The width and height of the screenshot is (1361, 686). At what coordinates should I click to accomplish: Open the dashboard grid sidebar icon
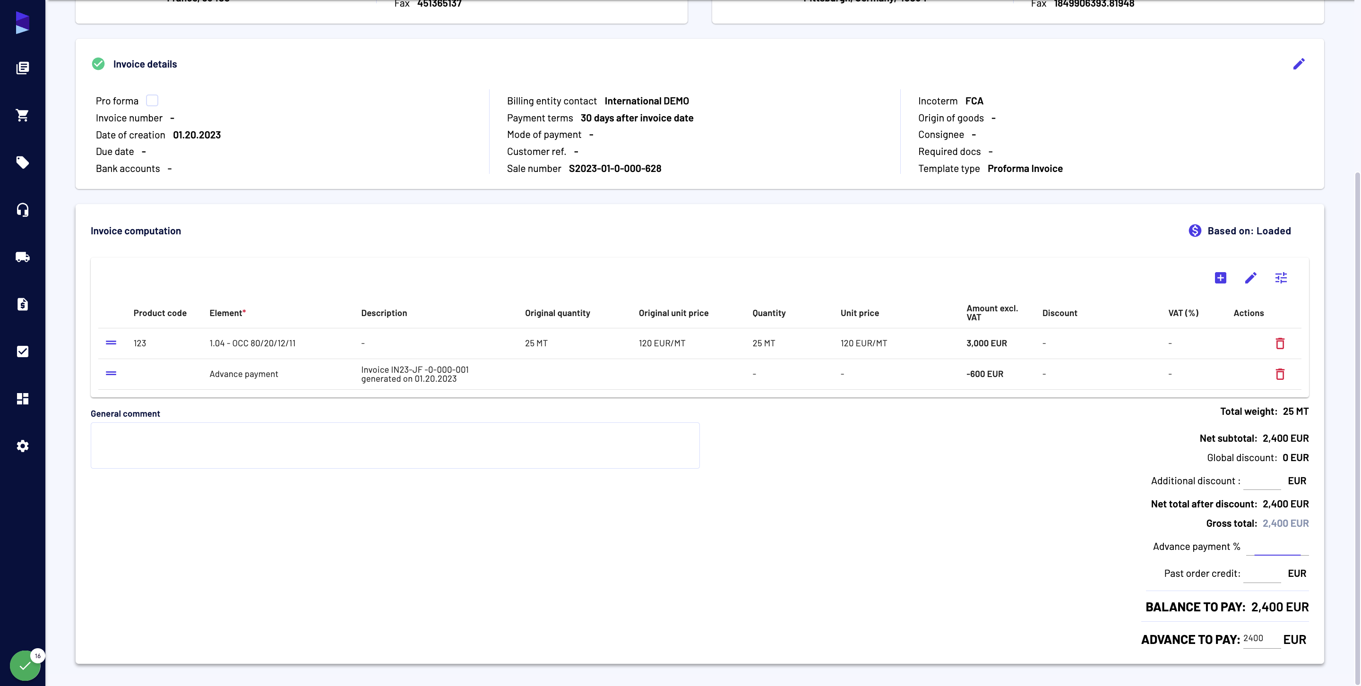click(x=22, y=399)
